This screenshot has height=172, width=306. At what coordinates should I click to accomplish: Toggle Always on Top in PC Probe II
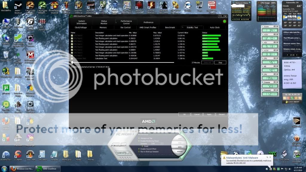click(139, 138)
